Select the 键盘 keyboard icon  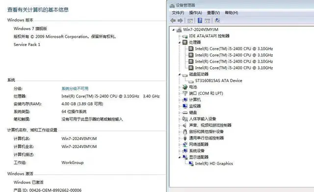click(x=185, y=113)
